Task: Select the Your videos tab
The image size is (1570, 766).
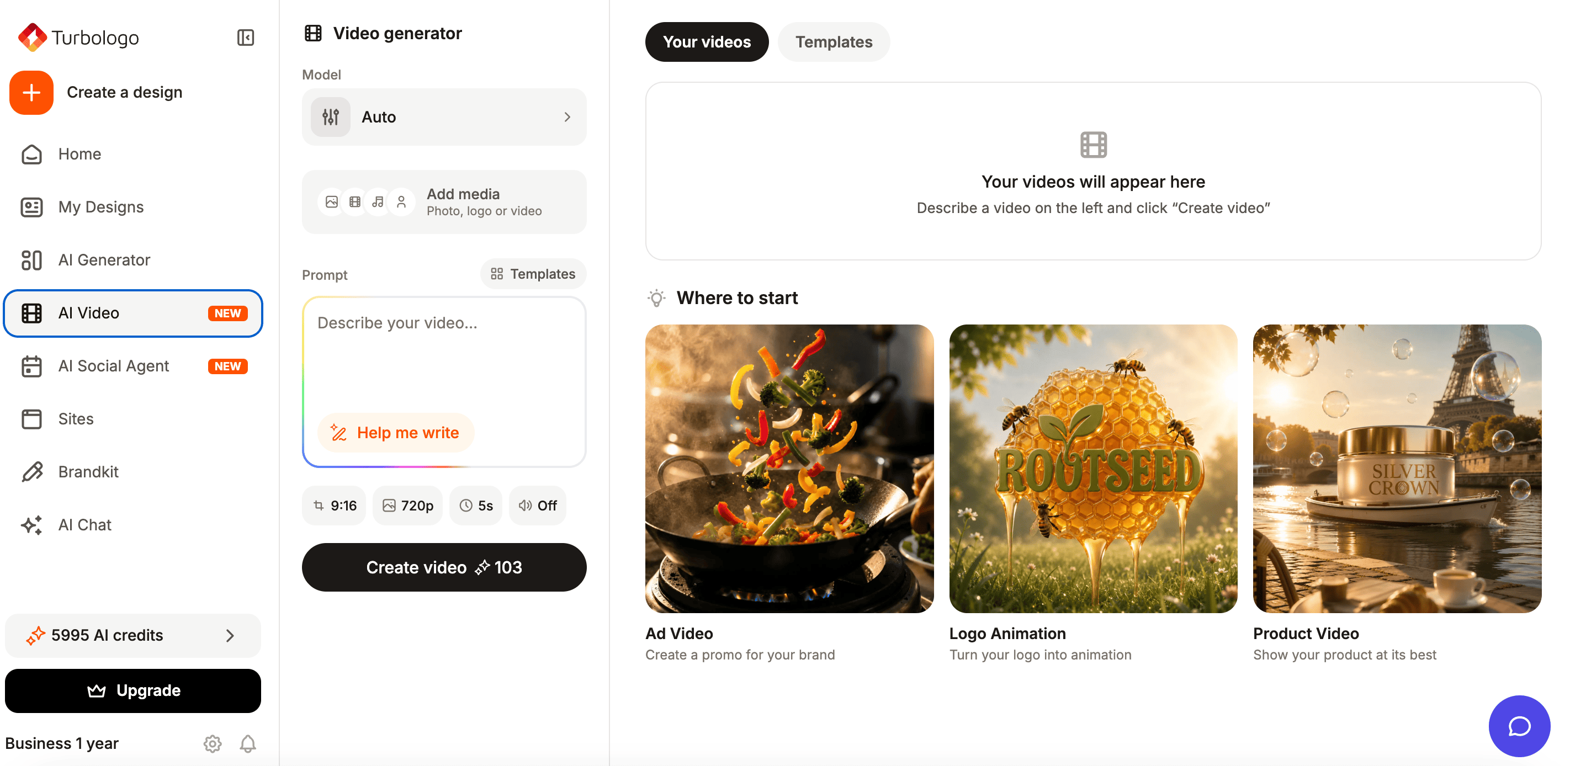Action: [707, 42]
